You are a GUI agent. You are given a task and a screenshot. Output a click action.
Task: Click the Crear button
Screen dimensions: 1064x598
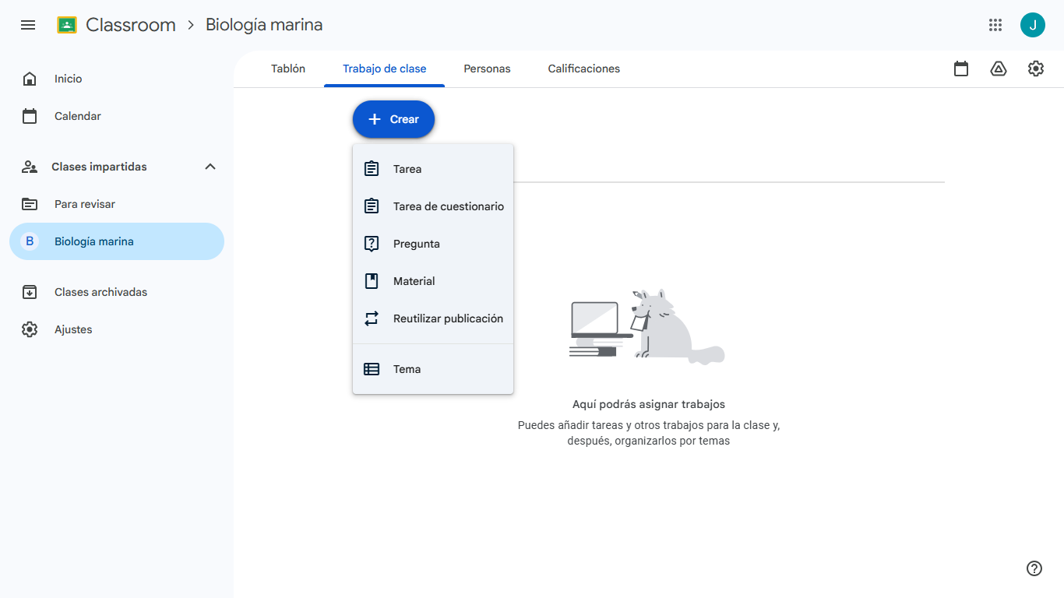point(393,119)
